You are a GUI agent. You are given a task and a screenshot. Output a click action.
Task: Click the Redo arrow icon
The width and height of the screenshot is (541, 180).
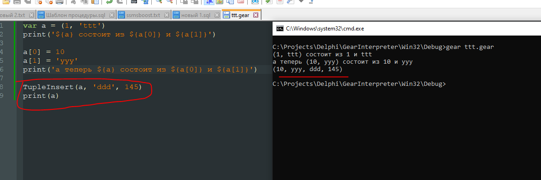pyautogui.click(x=120, y=2)
